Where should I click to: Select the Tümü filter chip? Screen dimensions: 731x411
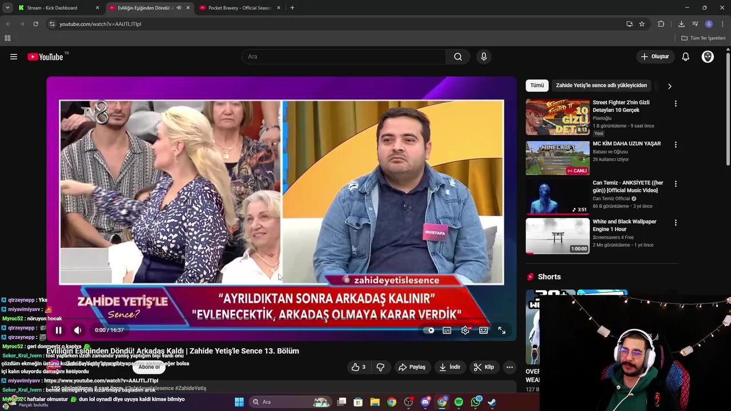tap(537, 86)
